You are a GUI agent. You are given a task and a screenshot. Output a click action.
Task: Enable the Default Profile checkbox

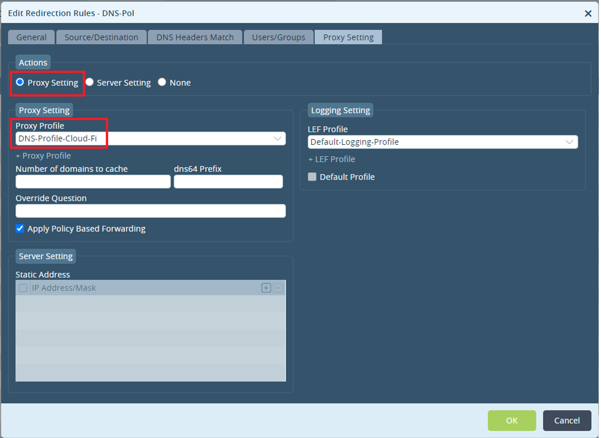[x=312, y=177]
